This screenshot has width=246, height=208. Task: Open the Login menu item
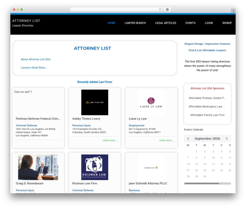pos(209,23)
